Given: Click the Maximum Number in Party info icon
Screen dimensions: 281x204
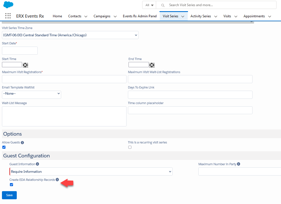Looking at the screenshot, I should point(239,164).
